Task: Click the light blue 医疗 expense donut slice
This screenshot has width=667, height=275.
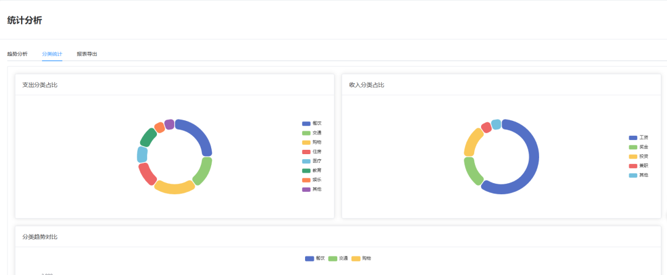Action: pyautogui.click(x=142, y=155)
